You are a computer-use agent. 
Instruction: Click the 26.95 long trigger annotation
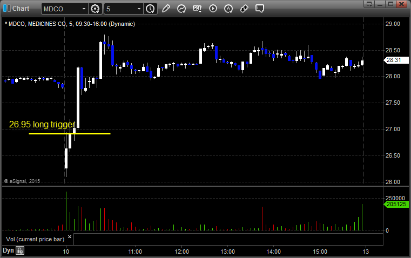(42, 125)
